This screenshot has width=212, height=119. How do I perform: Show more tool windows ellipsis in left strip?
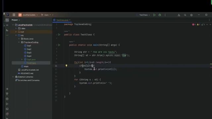pyautogui.click(x=7, y=35)
